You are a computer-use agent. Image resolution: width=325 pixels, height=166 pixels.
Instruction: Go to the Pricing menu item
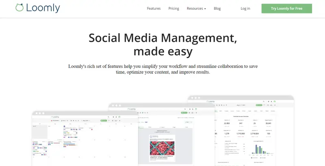tap(173, 9)
